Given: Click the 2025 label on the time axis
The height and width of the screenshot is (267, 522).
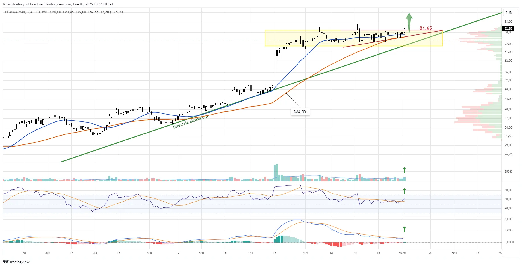Looking at the screenshot, I should click(x=402, y=253).
